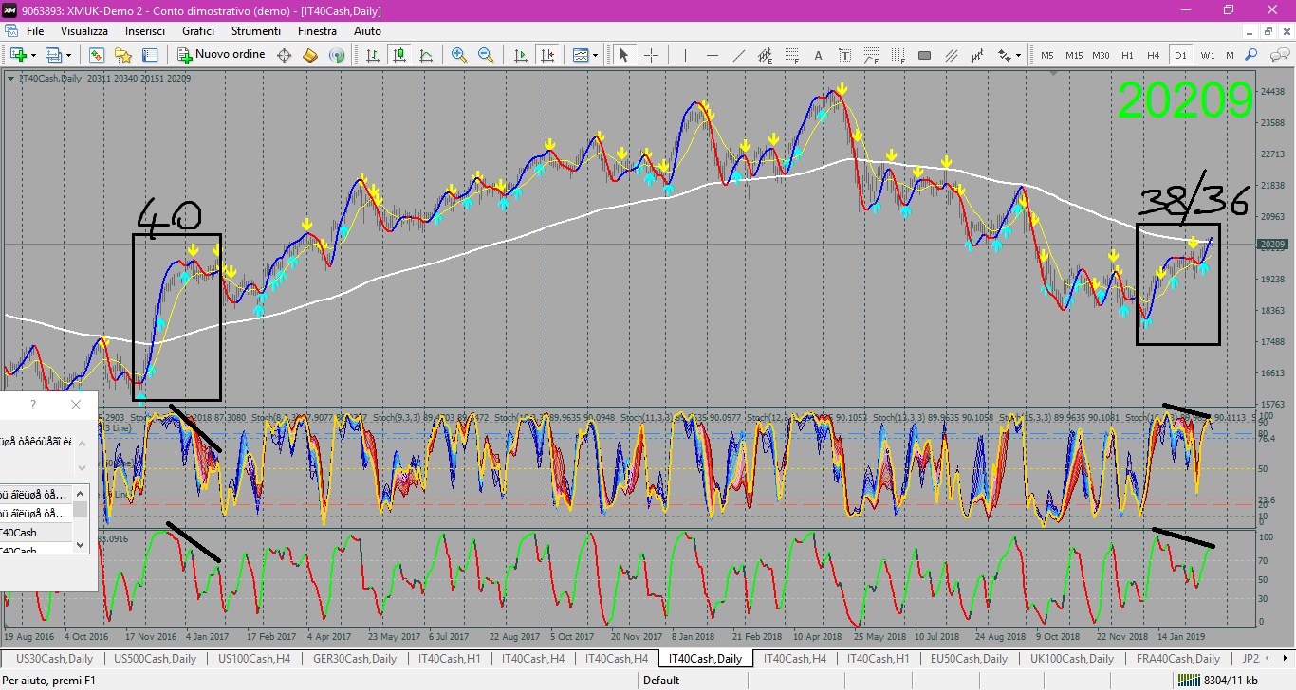Image resolution: width=1296 pixels, height=690 pixels.
Task: Open the File menu
Action: click(x=35, y=31)
